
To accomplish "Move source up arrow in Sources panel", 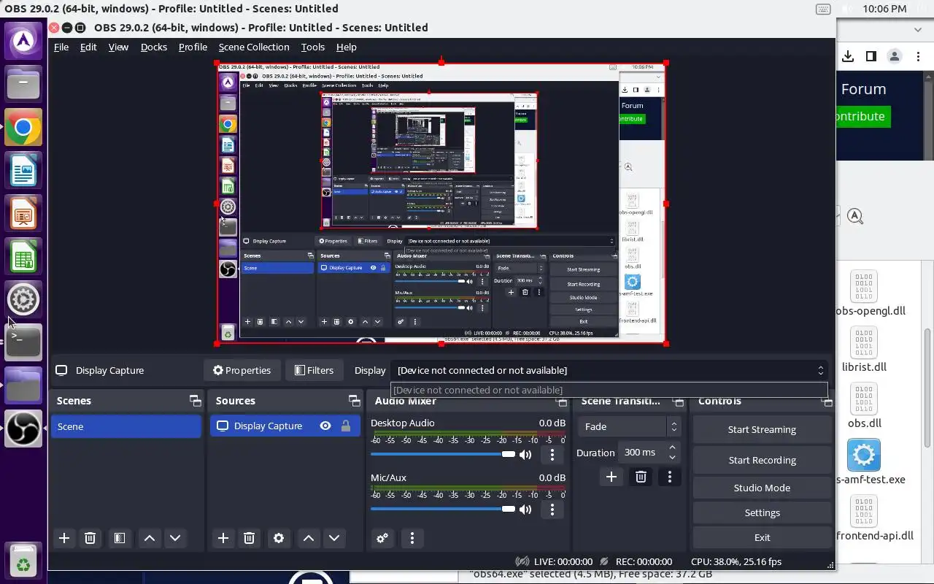I will pos(309,538).
